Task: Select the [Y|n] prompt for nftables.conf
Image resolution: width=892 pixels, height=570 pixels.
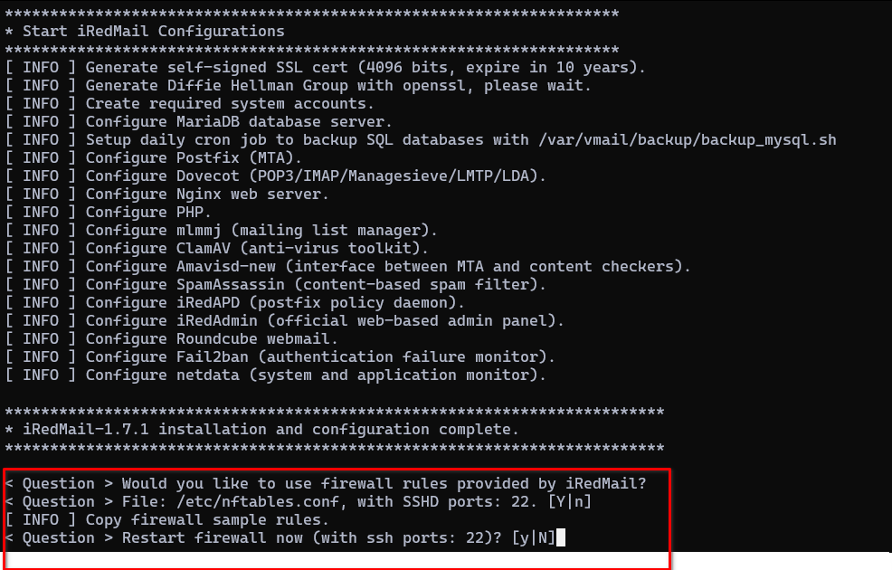Action: pos(569,502)
